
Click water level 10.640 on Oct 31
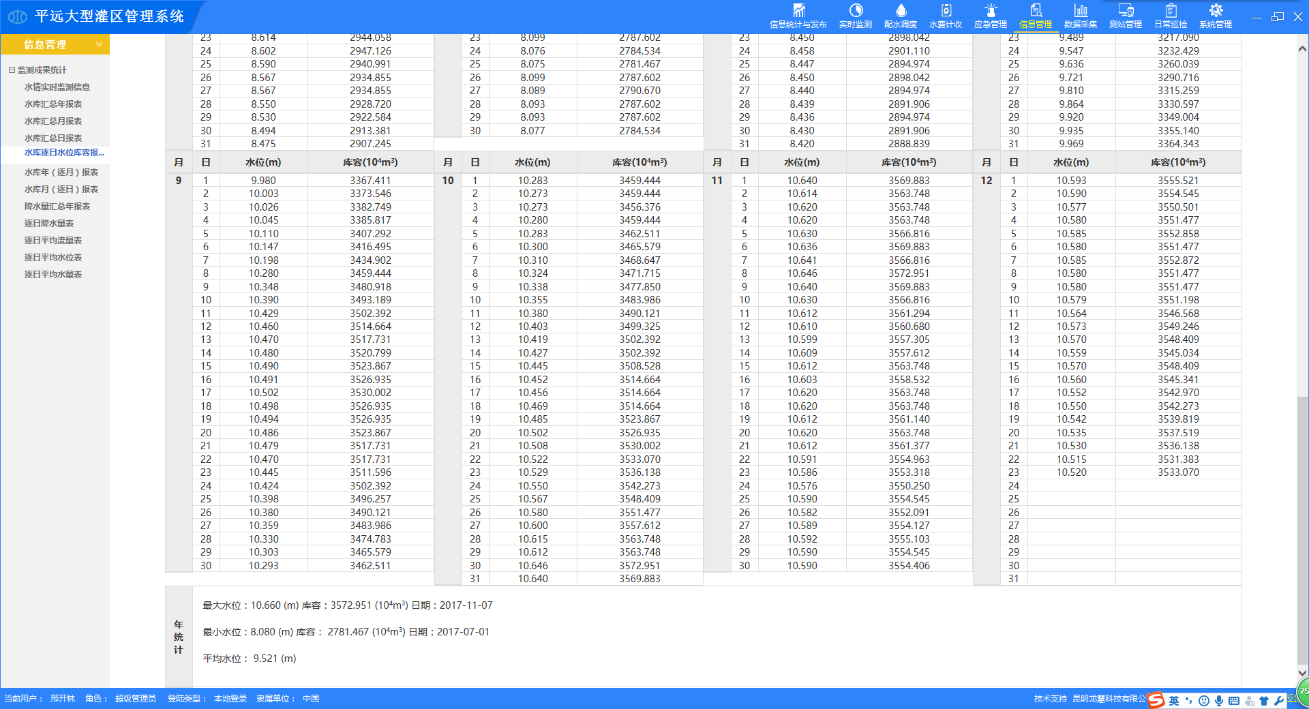(532, 579)
